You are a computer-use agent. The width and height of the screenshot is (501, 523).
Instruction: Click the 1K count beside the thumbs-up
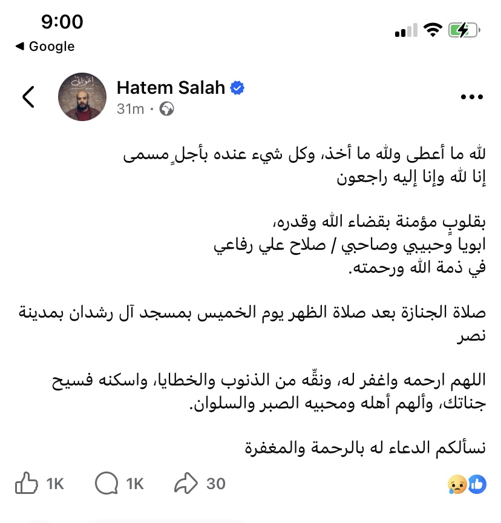tap(55, 484)
